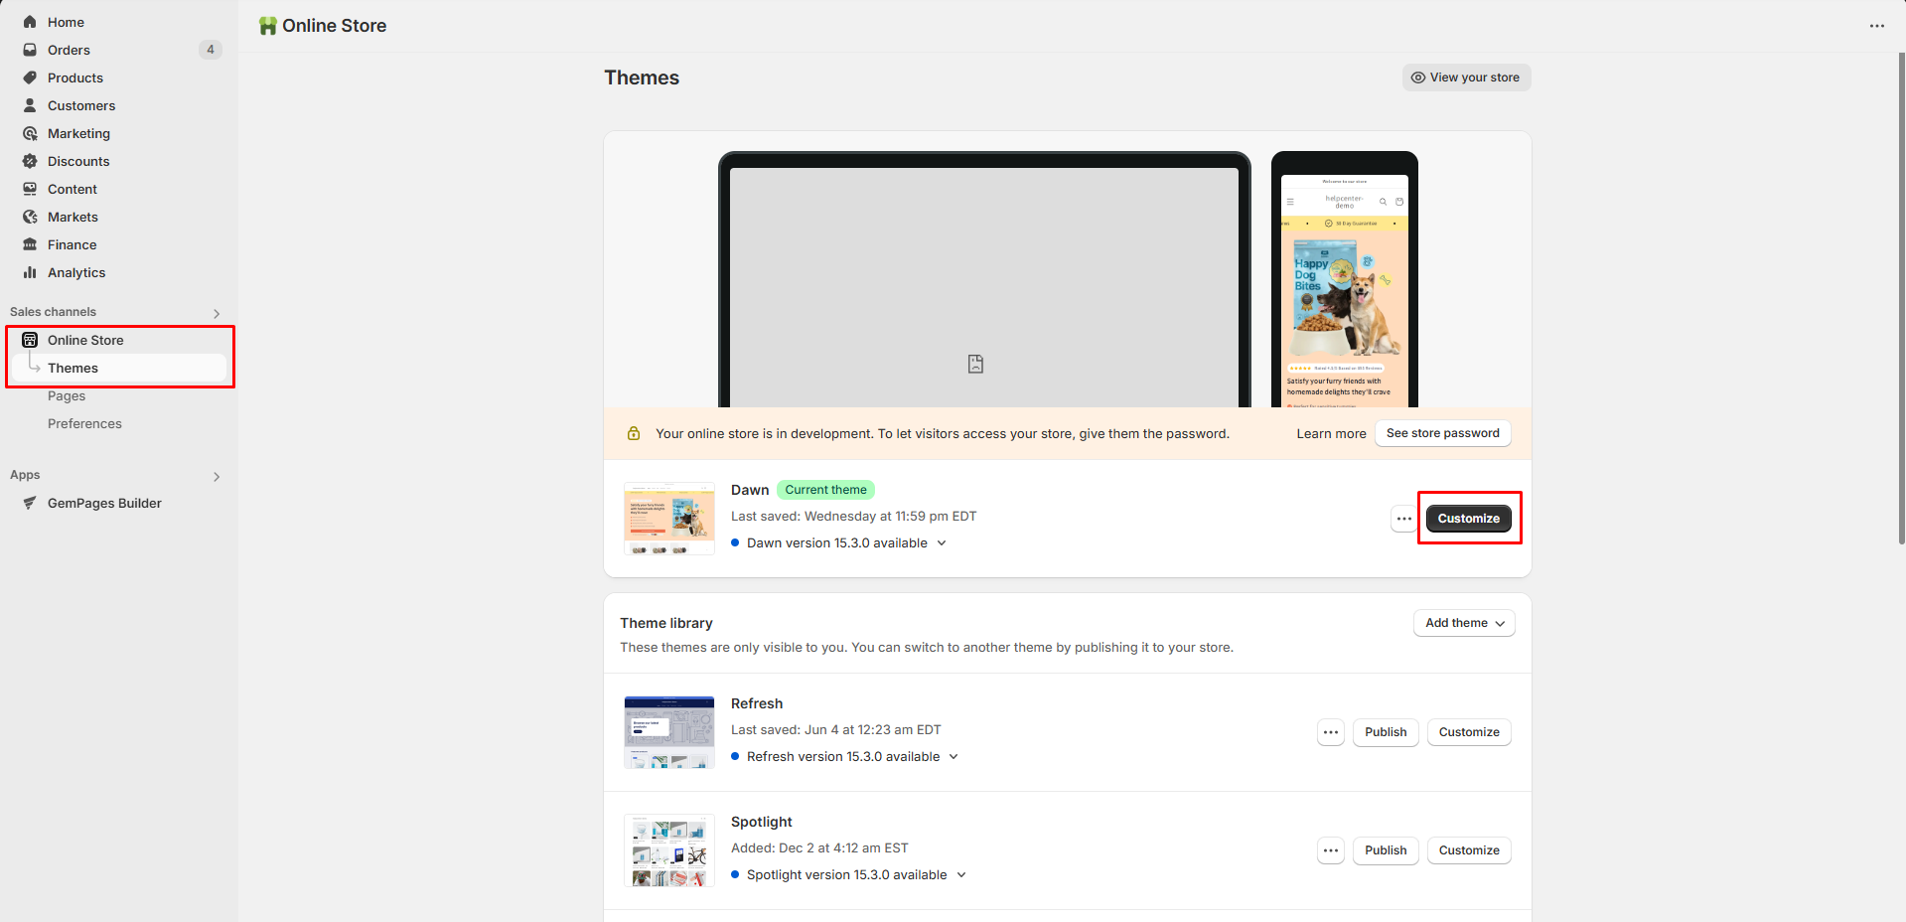This screenshot has width=1906, height=922.
Task: Collapse the Sales channels section
Action: [x=217, y=313]
